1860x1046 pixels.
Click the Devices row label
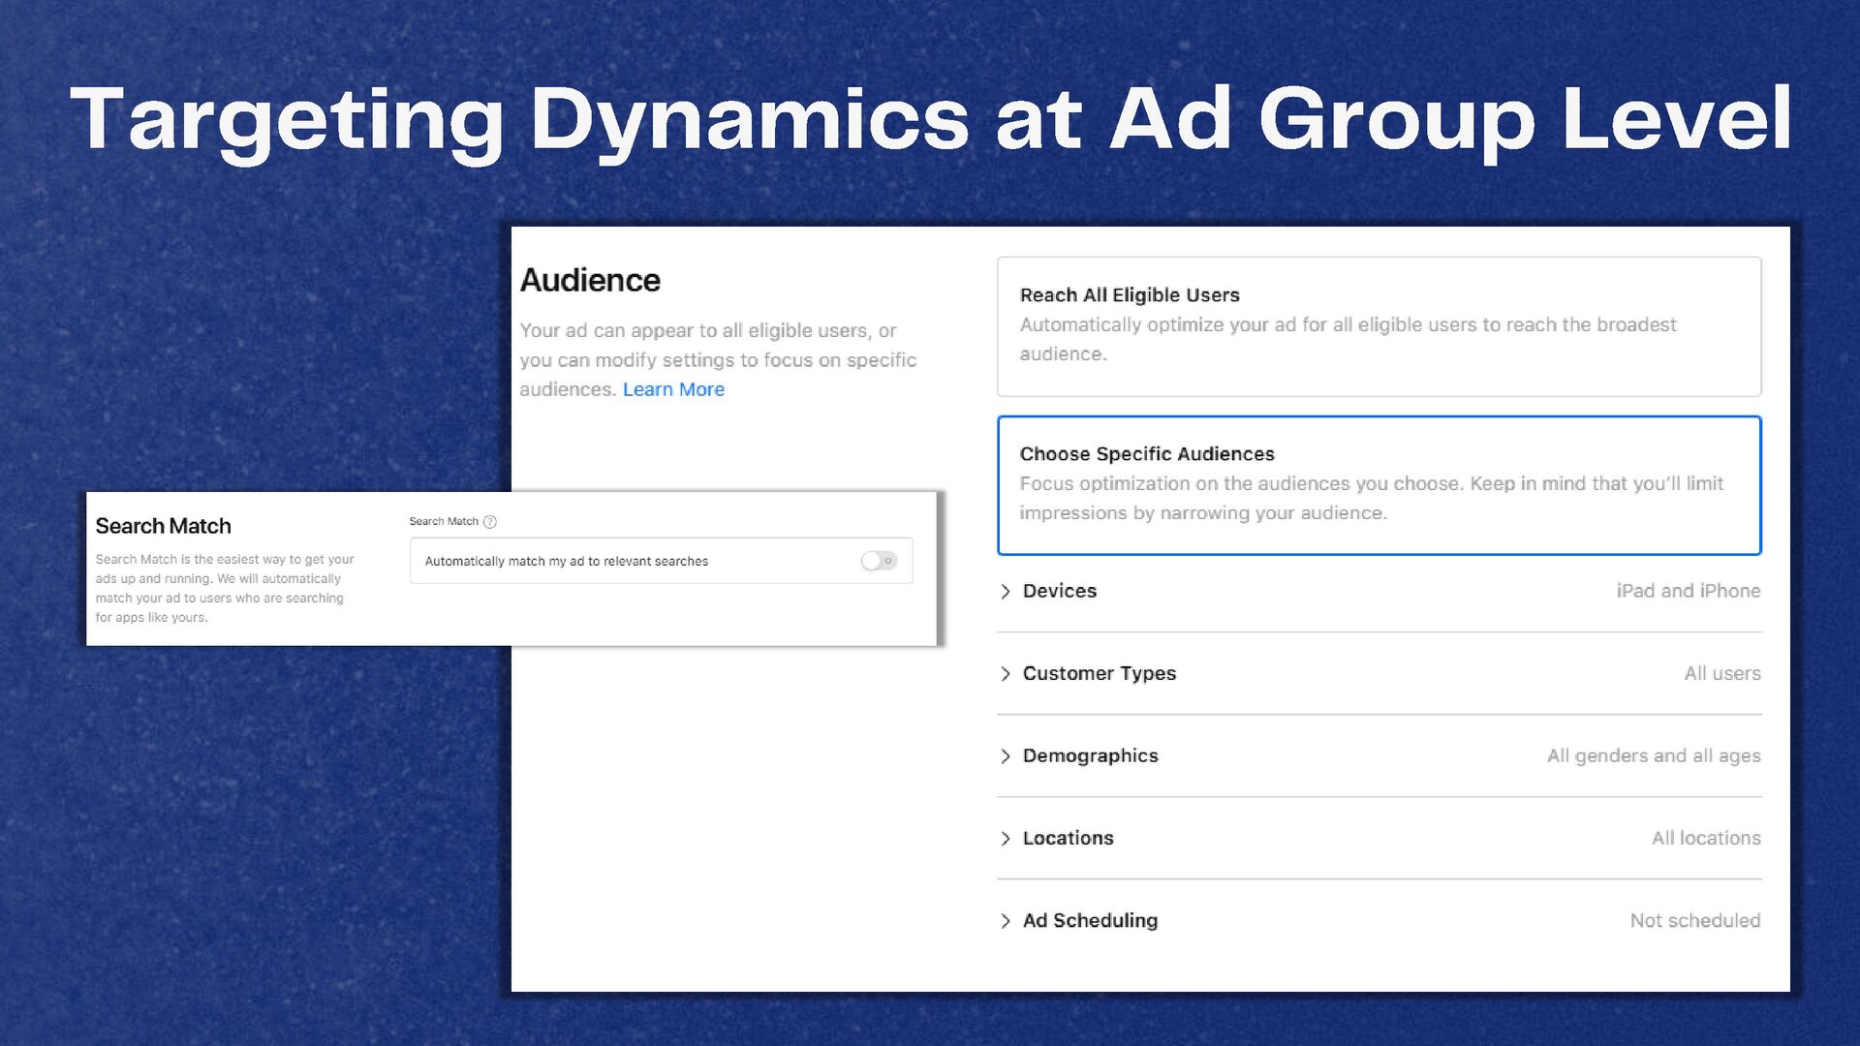click(x=1060, y=591)
